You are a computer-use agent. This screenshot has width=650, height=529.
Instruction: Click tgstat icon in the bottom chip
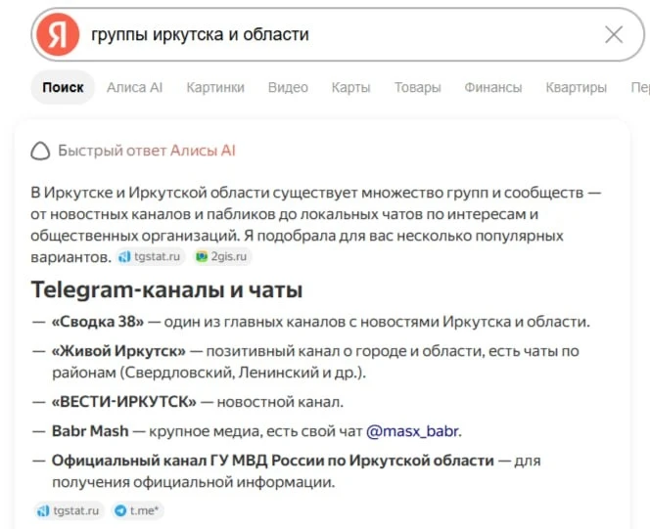click(43, 510)
